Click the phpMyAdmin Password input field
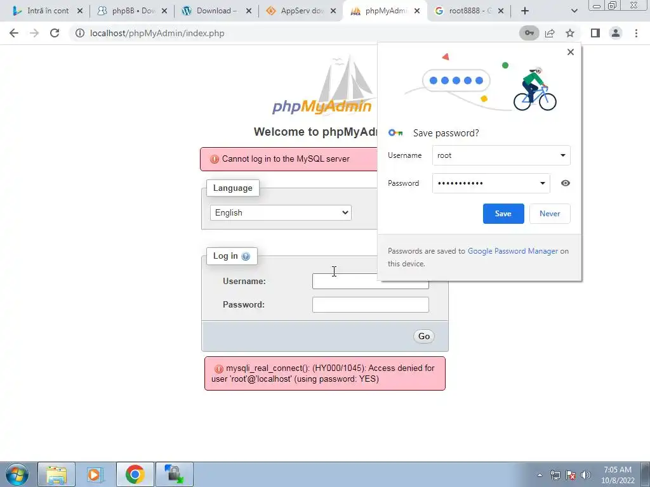 (x=370, y=305)
